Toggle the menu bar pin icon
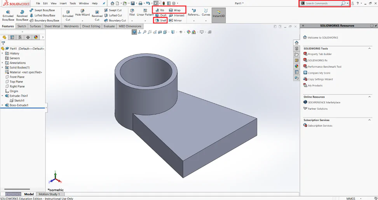The image size is (378, 200). 104,3
